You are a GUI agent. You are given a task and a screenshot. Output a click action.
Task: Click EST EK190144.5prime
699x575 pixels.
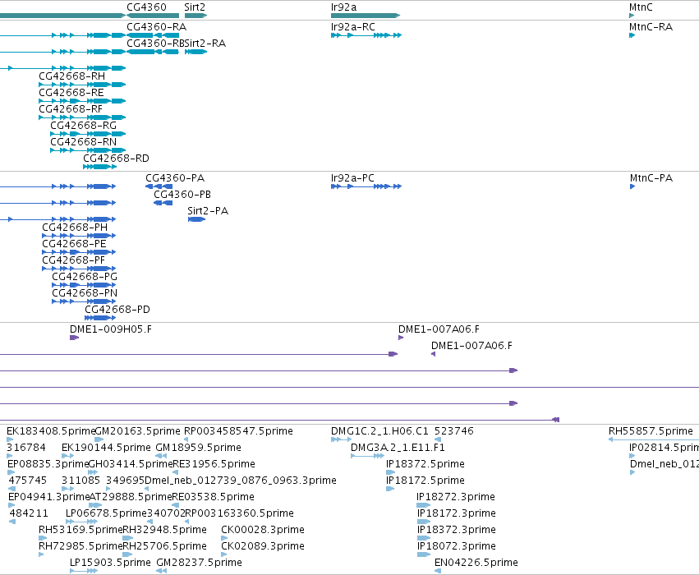106,448
